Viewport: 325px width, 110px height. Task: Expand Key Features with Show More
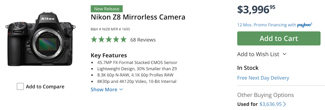coord(104,89)
